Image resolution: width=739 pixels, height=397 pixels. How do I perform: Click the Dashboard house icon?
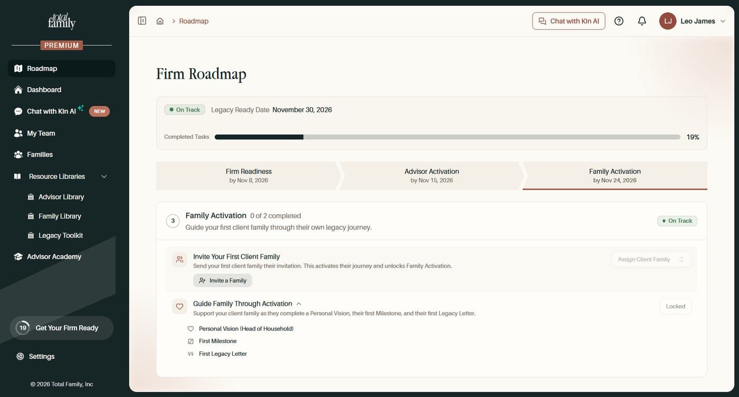pyautogui.click(x=18, y=90)
